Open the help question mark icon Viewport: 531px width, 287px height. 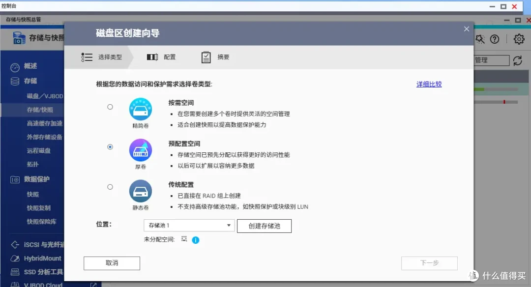click(x=495, y=39)
